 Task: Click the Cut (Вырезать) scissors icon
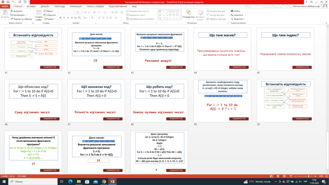tap(12, 11)
